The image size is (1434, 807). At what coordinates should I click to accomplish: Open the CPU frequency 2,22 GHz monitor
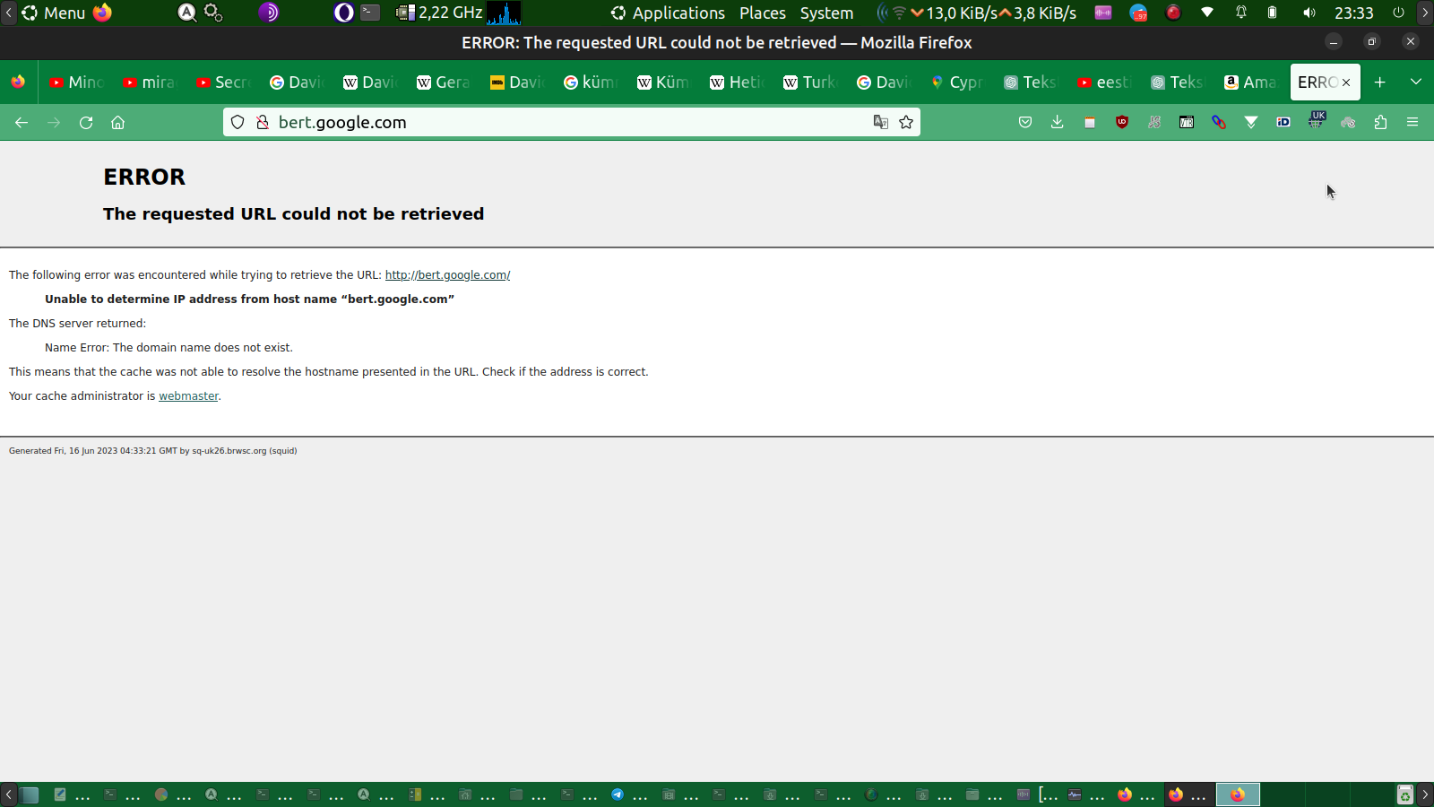point(439,13)
